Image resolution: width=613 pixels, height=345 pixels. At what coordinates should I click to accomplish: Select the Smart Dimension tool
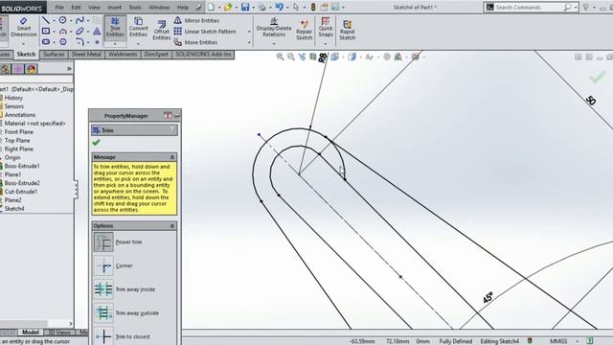coord(23,27)
